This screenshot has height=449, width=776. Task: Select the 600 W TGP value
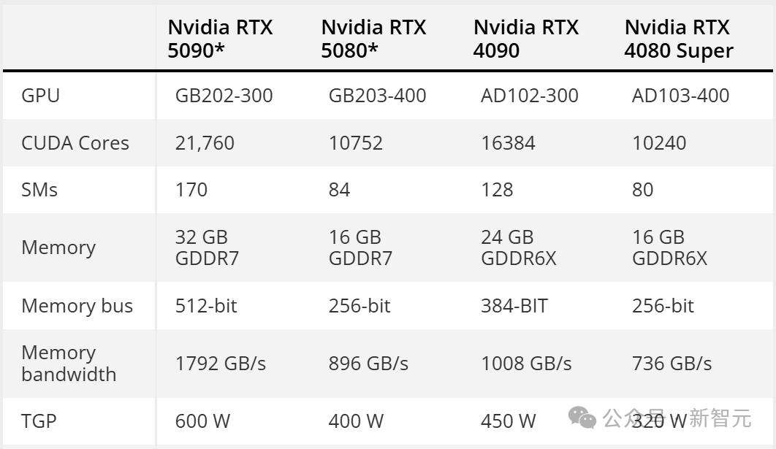pyautogui.click(x=202, y=421)
